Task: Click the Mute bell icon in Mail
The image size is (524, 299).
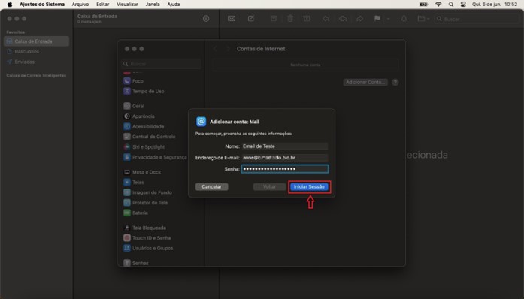Action: click(x=404, y=19)
